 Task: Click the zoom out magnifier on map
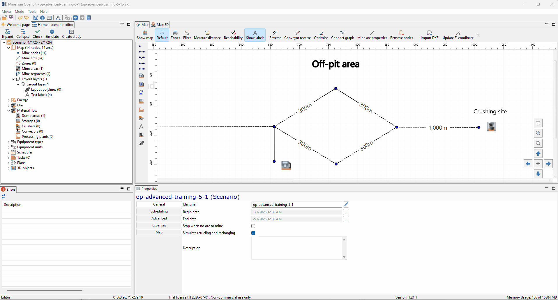pyautogui.click(x=538, y=143)
